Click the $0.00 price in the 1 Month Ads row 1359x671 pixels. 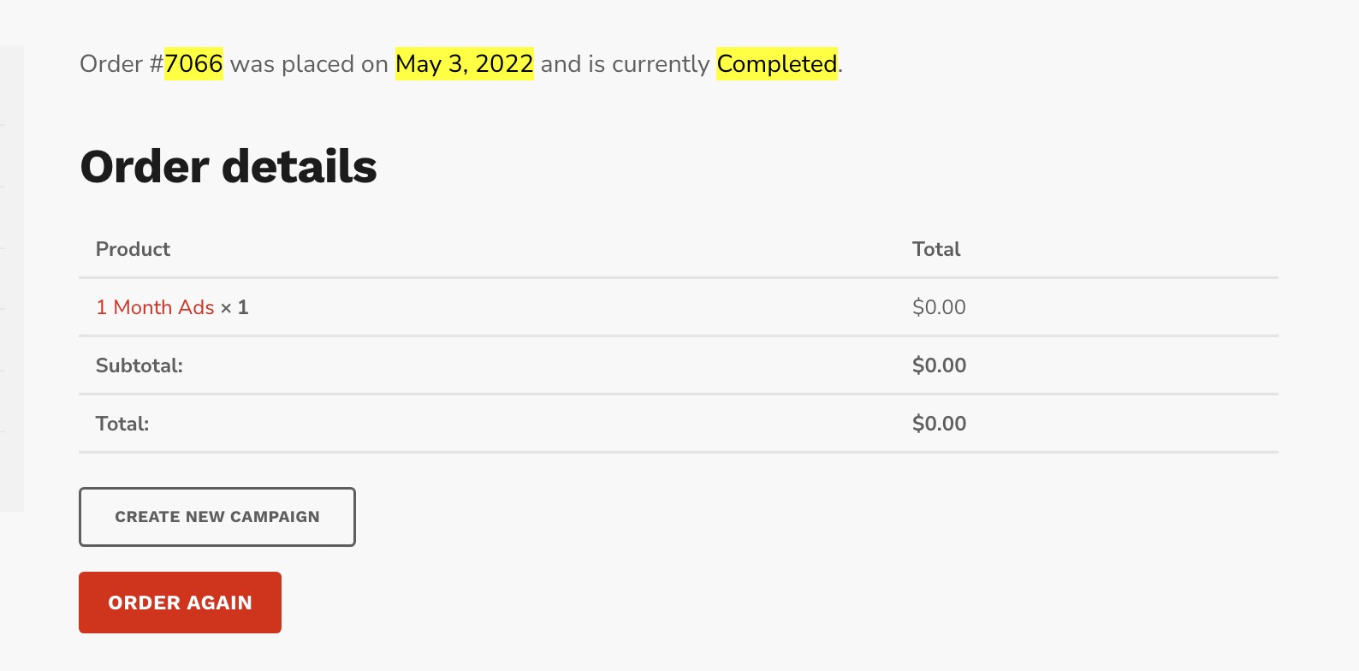pyautogui.click(x=939, y=307)
